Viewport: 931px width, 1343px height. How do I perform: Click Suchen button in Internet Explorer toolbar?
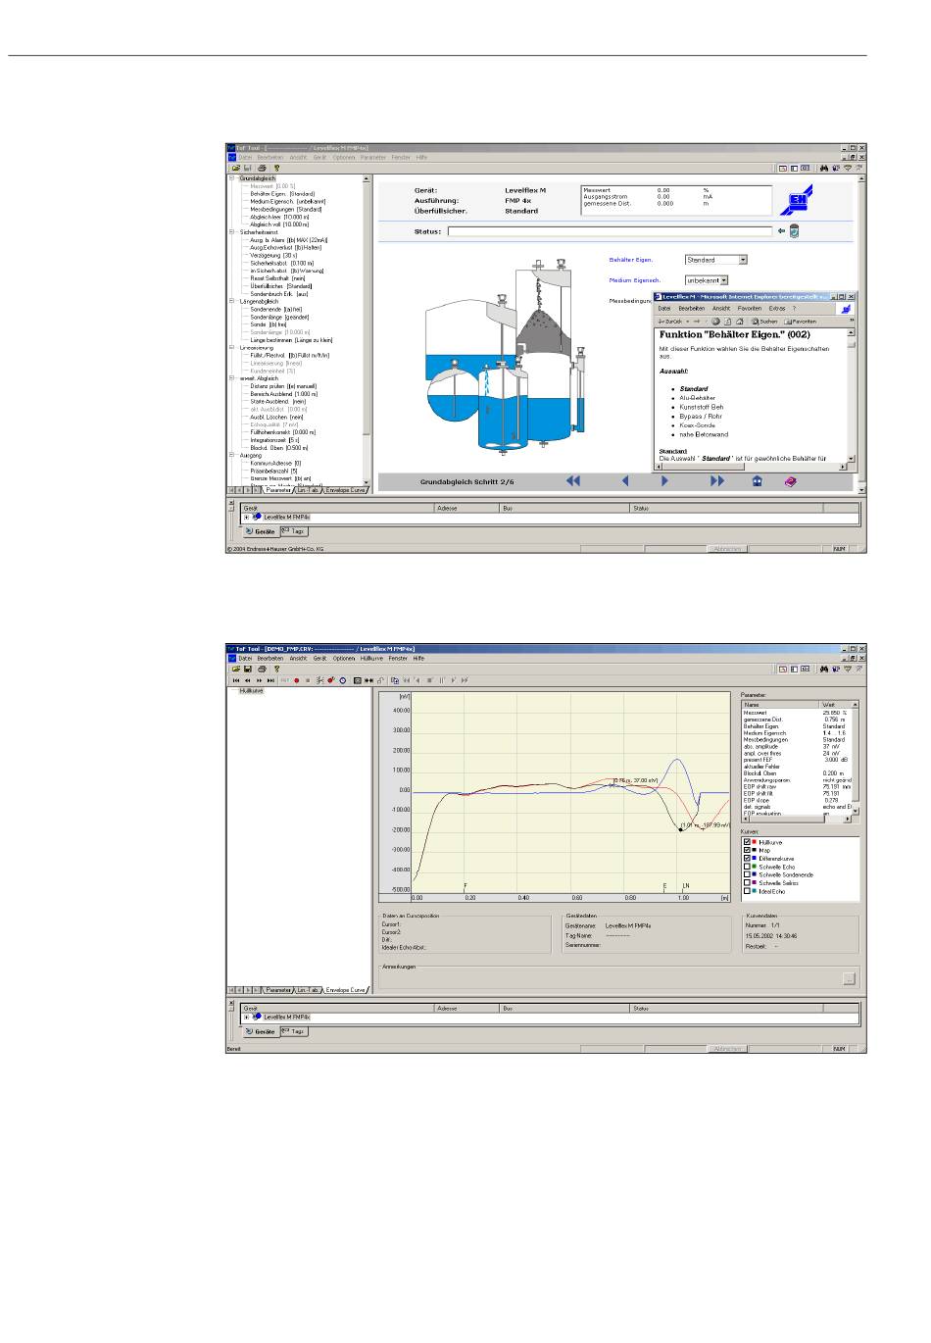764,321
